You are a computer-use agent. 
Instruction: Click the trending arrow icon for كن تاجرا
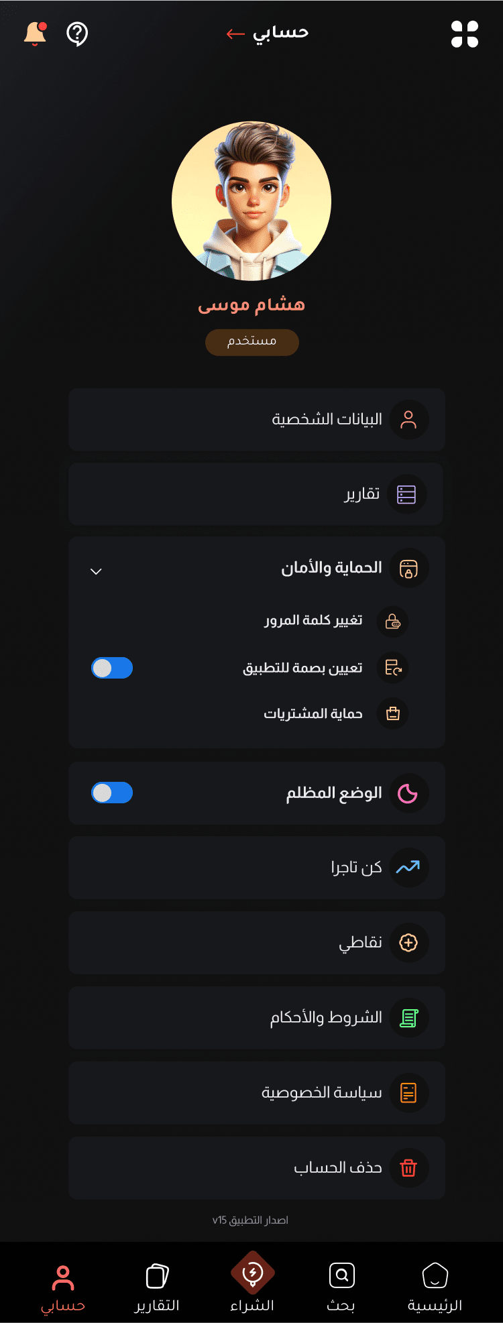[408, 868]
